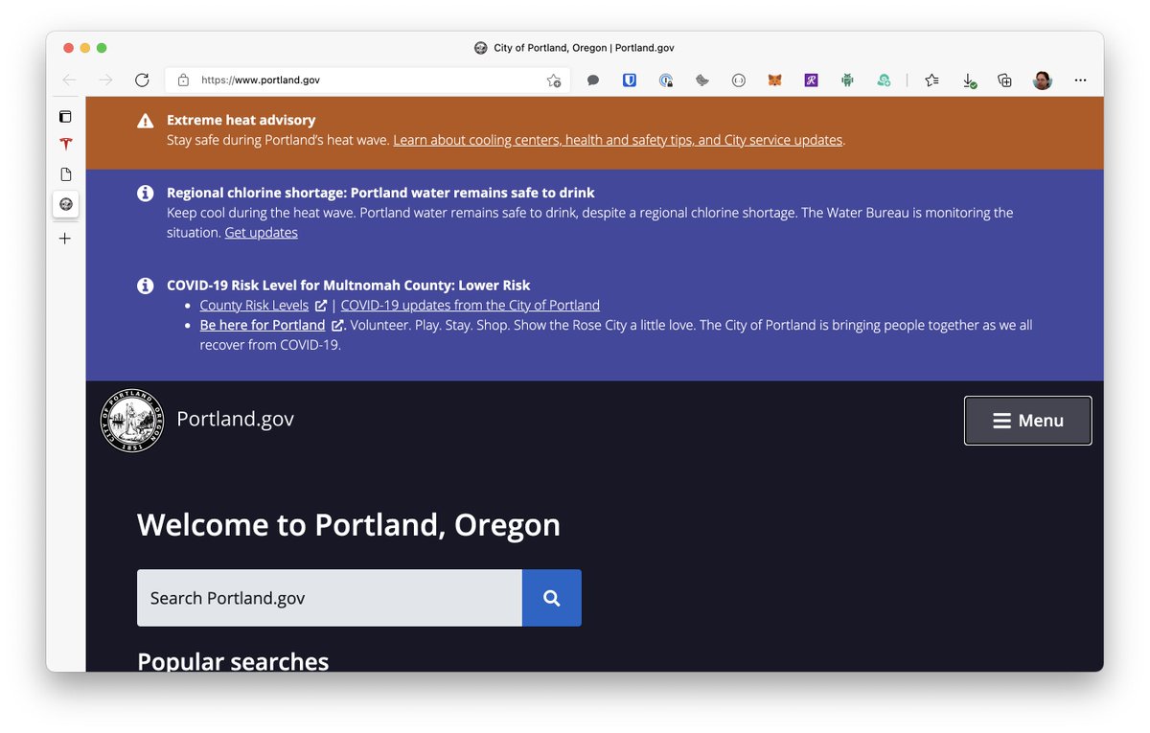
Task: Open the County Risk Levels link
Action: (x=254, y=306)
